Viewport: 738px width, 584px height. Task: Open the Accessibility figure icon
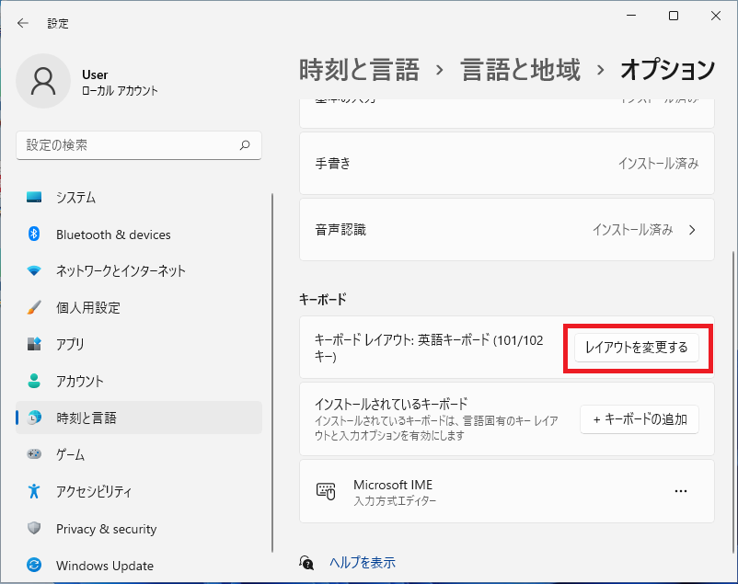tap(35, 491)
